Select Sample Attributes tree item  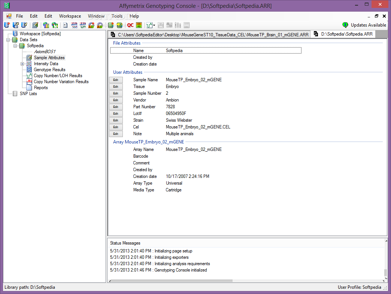pyautogui.click(x=49, y=58)
